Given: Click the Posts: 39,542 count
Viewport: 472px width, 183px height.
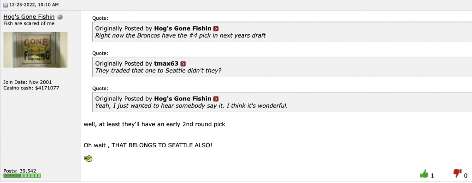Looking at the screenshot, I should point(19,171).
